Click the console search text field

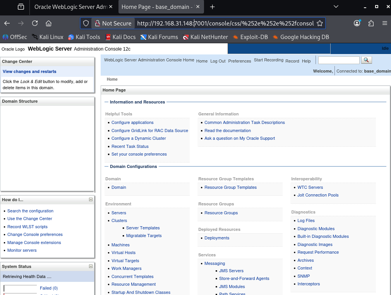339,60
